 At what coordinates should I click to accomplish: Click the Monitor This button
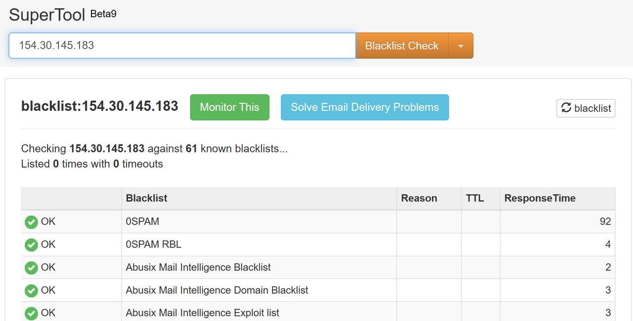pos(229,107)
